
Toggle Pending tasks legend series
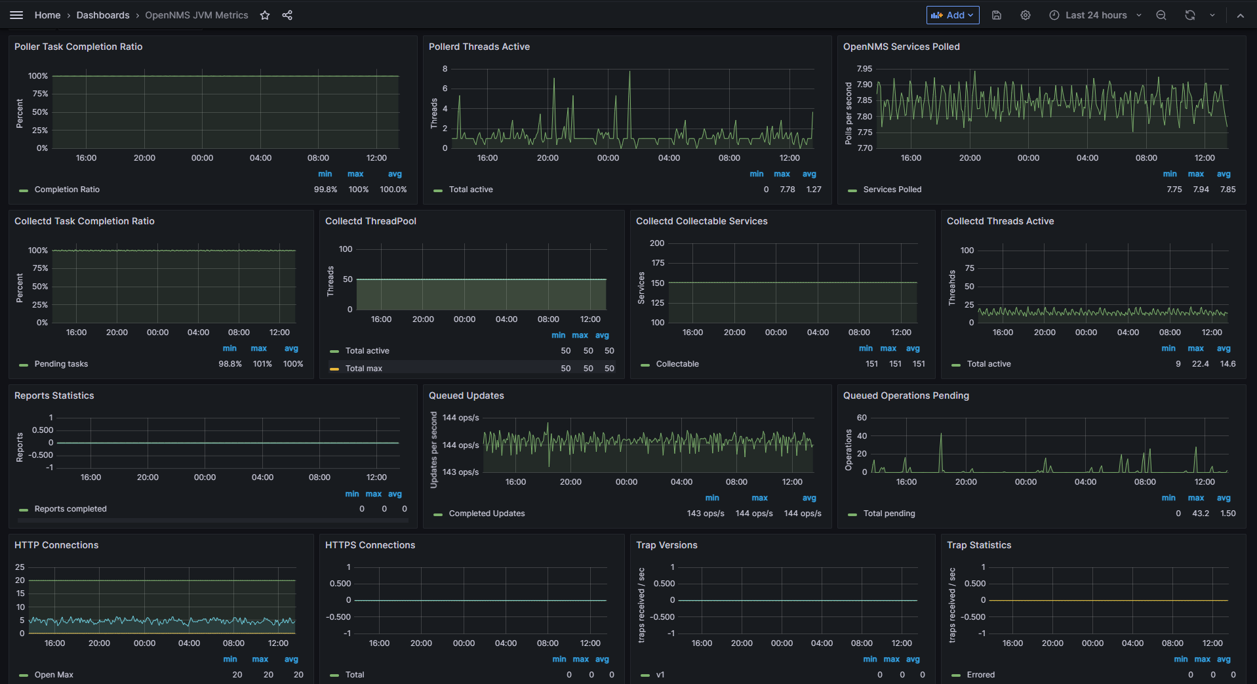(61, 364)
